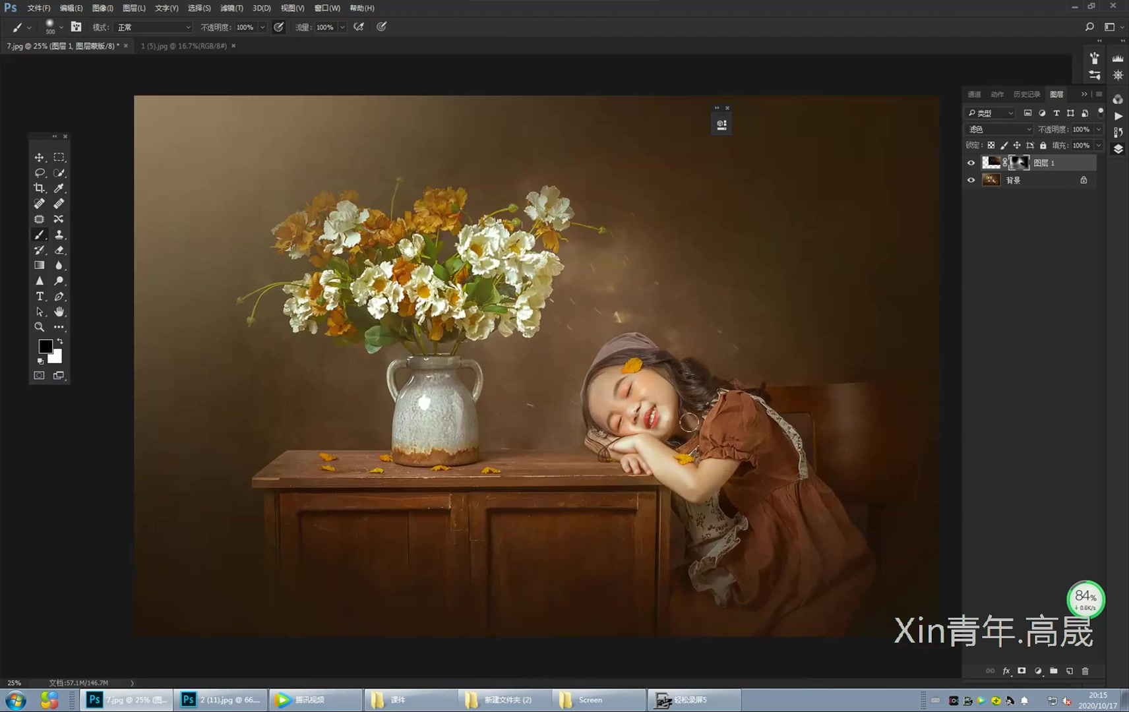This screenshot has width=1129, height=712.
Task: Open the brush settings panel folder icon
Action: click(x=76, y=27)
